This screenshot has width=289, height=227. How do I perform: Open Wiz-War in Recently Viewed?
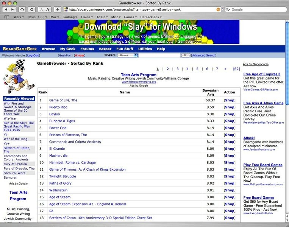coord(10,118)
